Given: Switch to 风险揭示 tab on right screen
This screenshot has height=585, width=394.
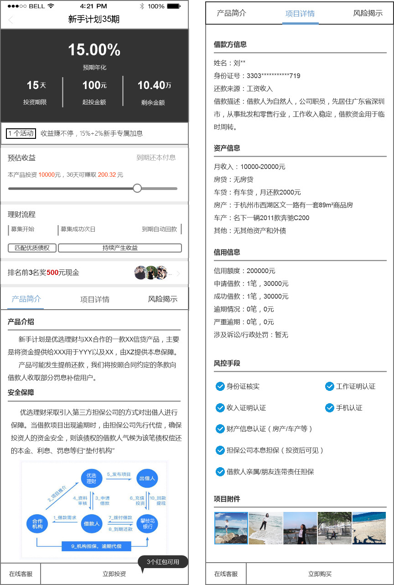Looking at the screenshot, I should [368, 13].
